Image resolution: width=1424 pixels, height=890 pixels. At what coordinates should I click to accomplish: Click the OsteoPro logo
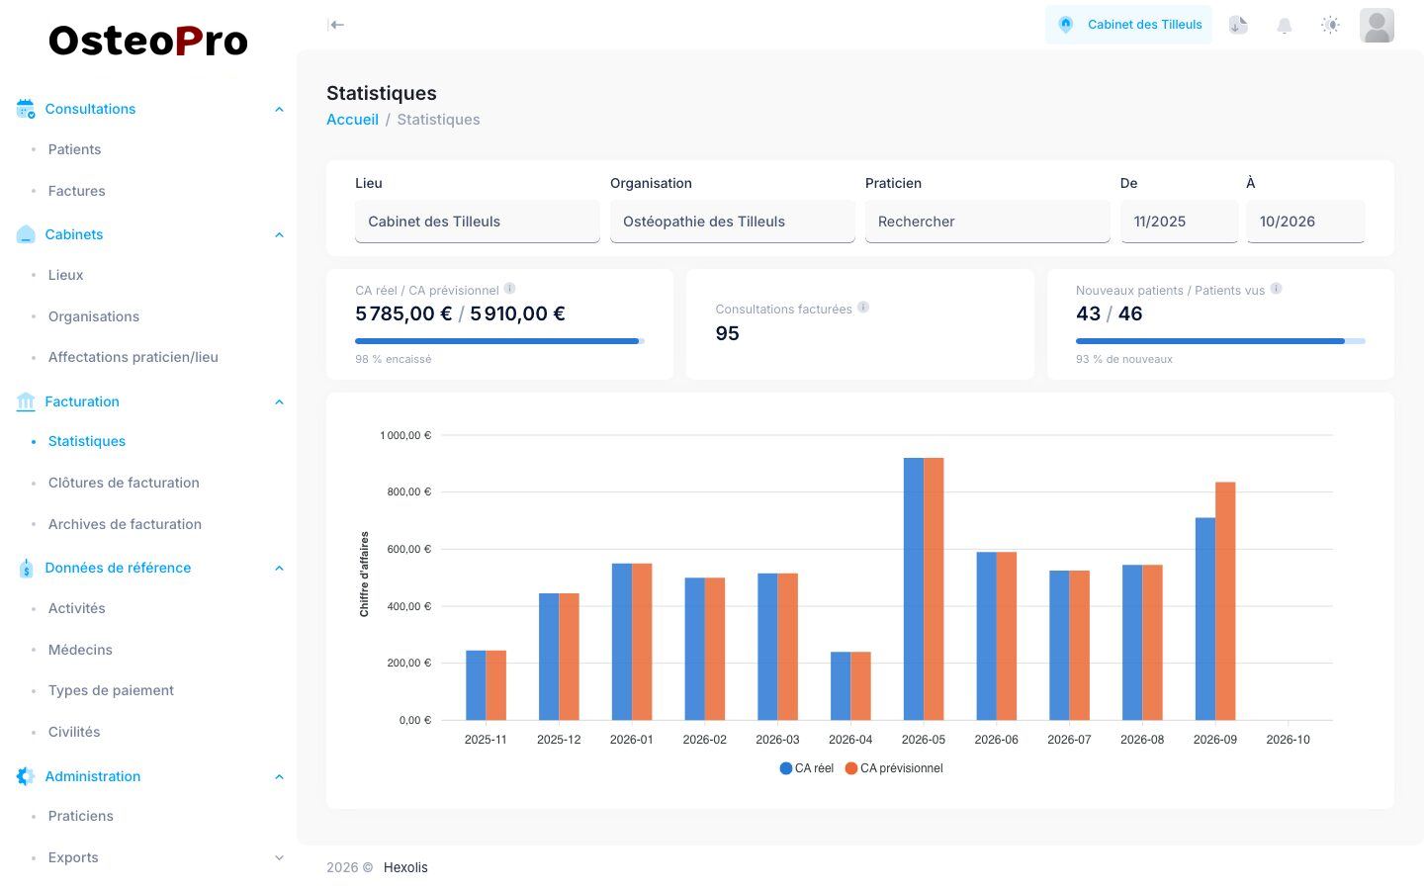[148, 41]
